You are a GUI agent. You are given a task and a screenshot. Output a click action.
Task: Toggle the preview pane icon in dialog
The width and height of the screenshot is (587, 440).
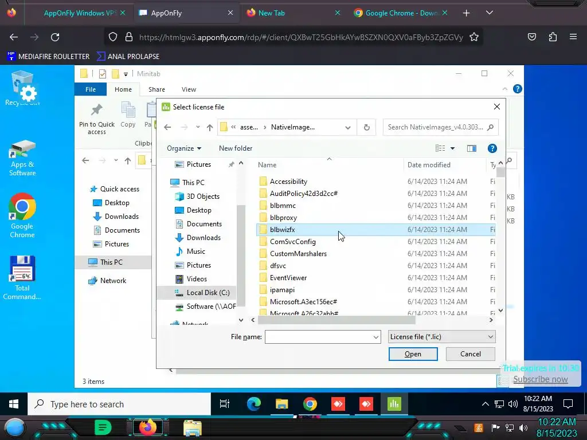click(x=472, y=148)
